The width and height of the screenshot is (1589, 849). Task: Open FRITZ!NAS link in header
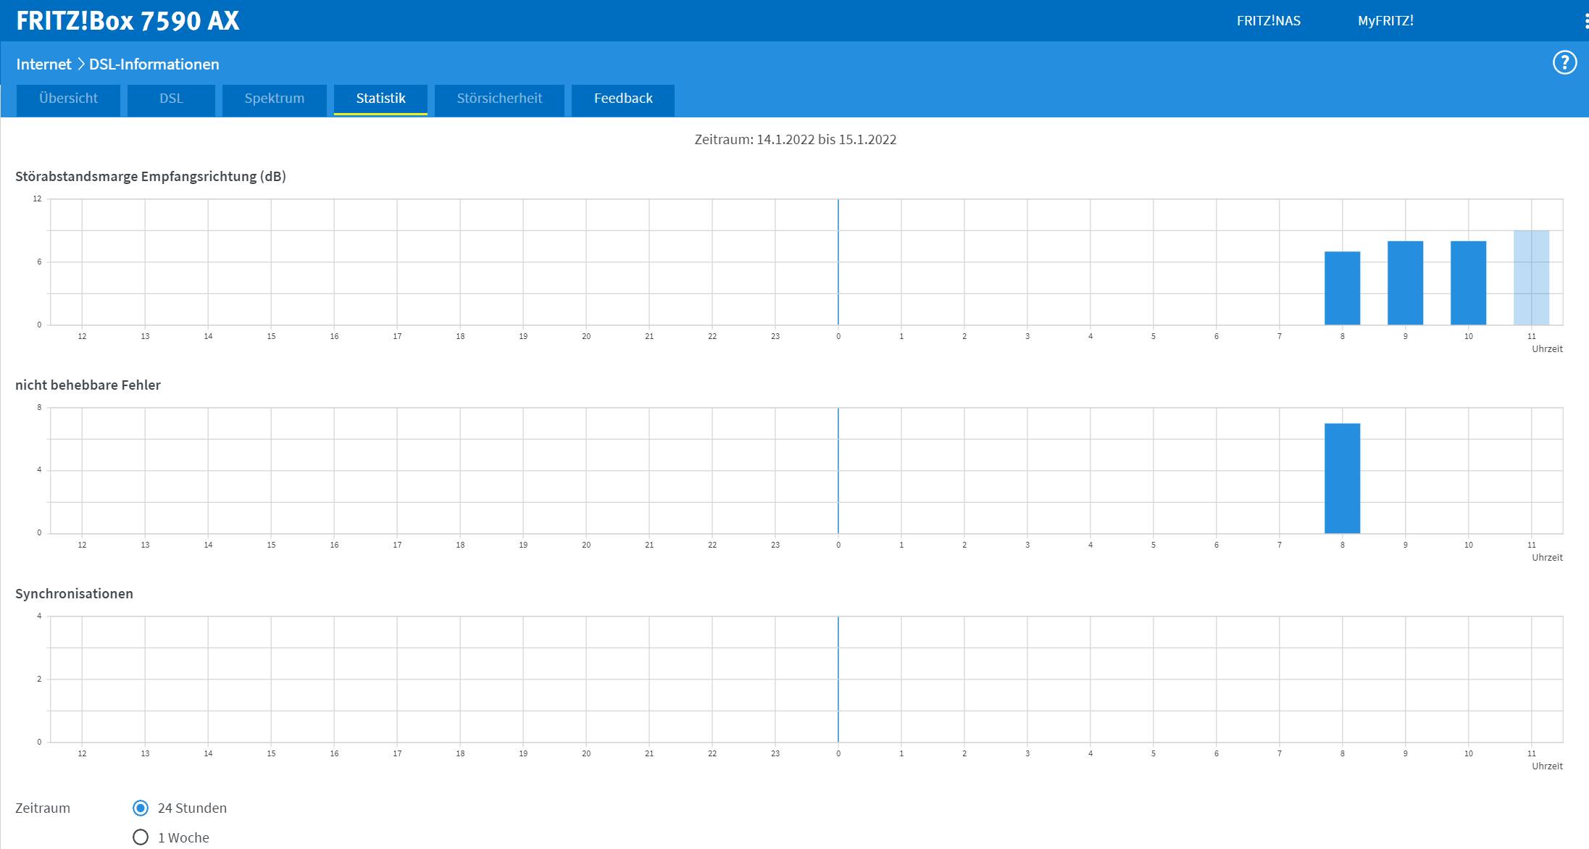coord(1268,21)
